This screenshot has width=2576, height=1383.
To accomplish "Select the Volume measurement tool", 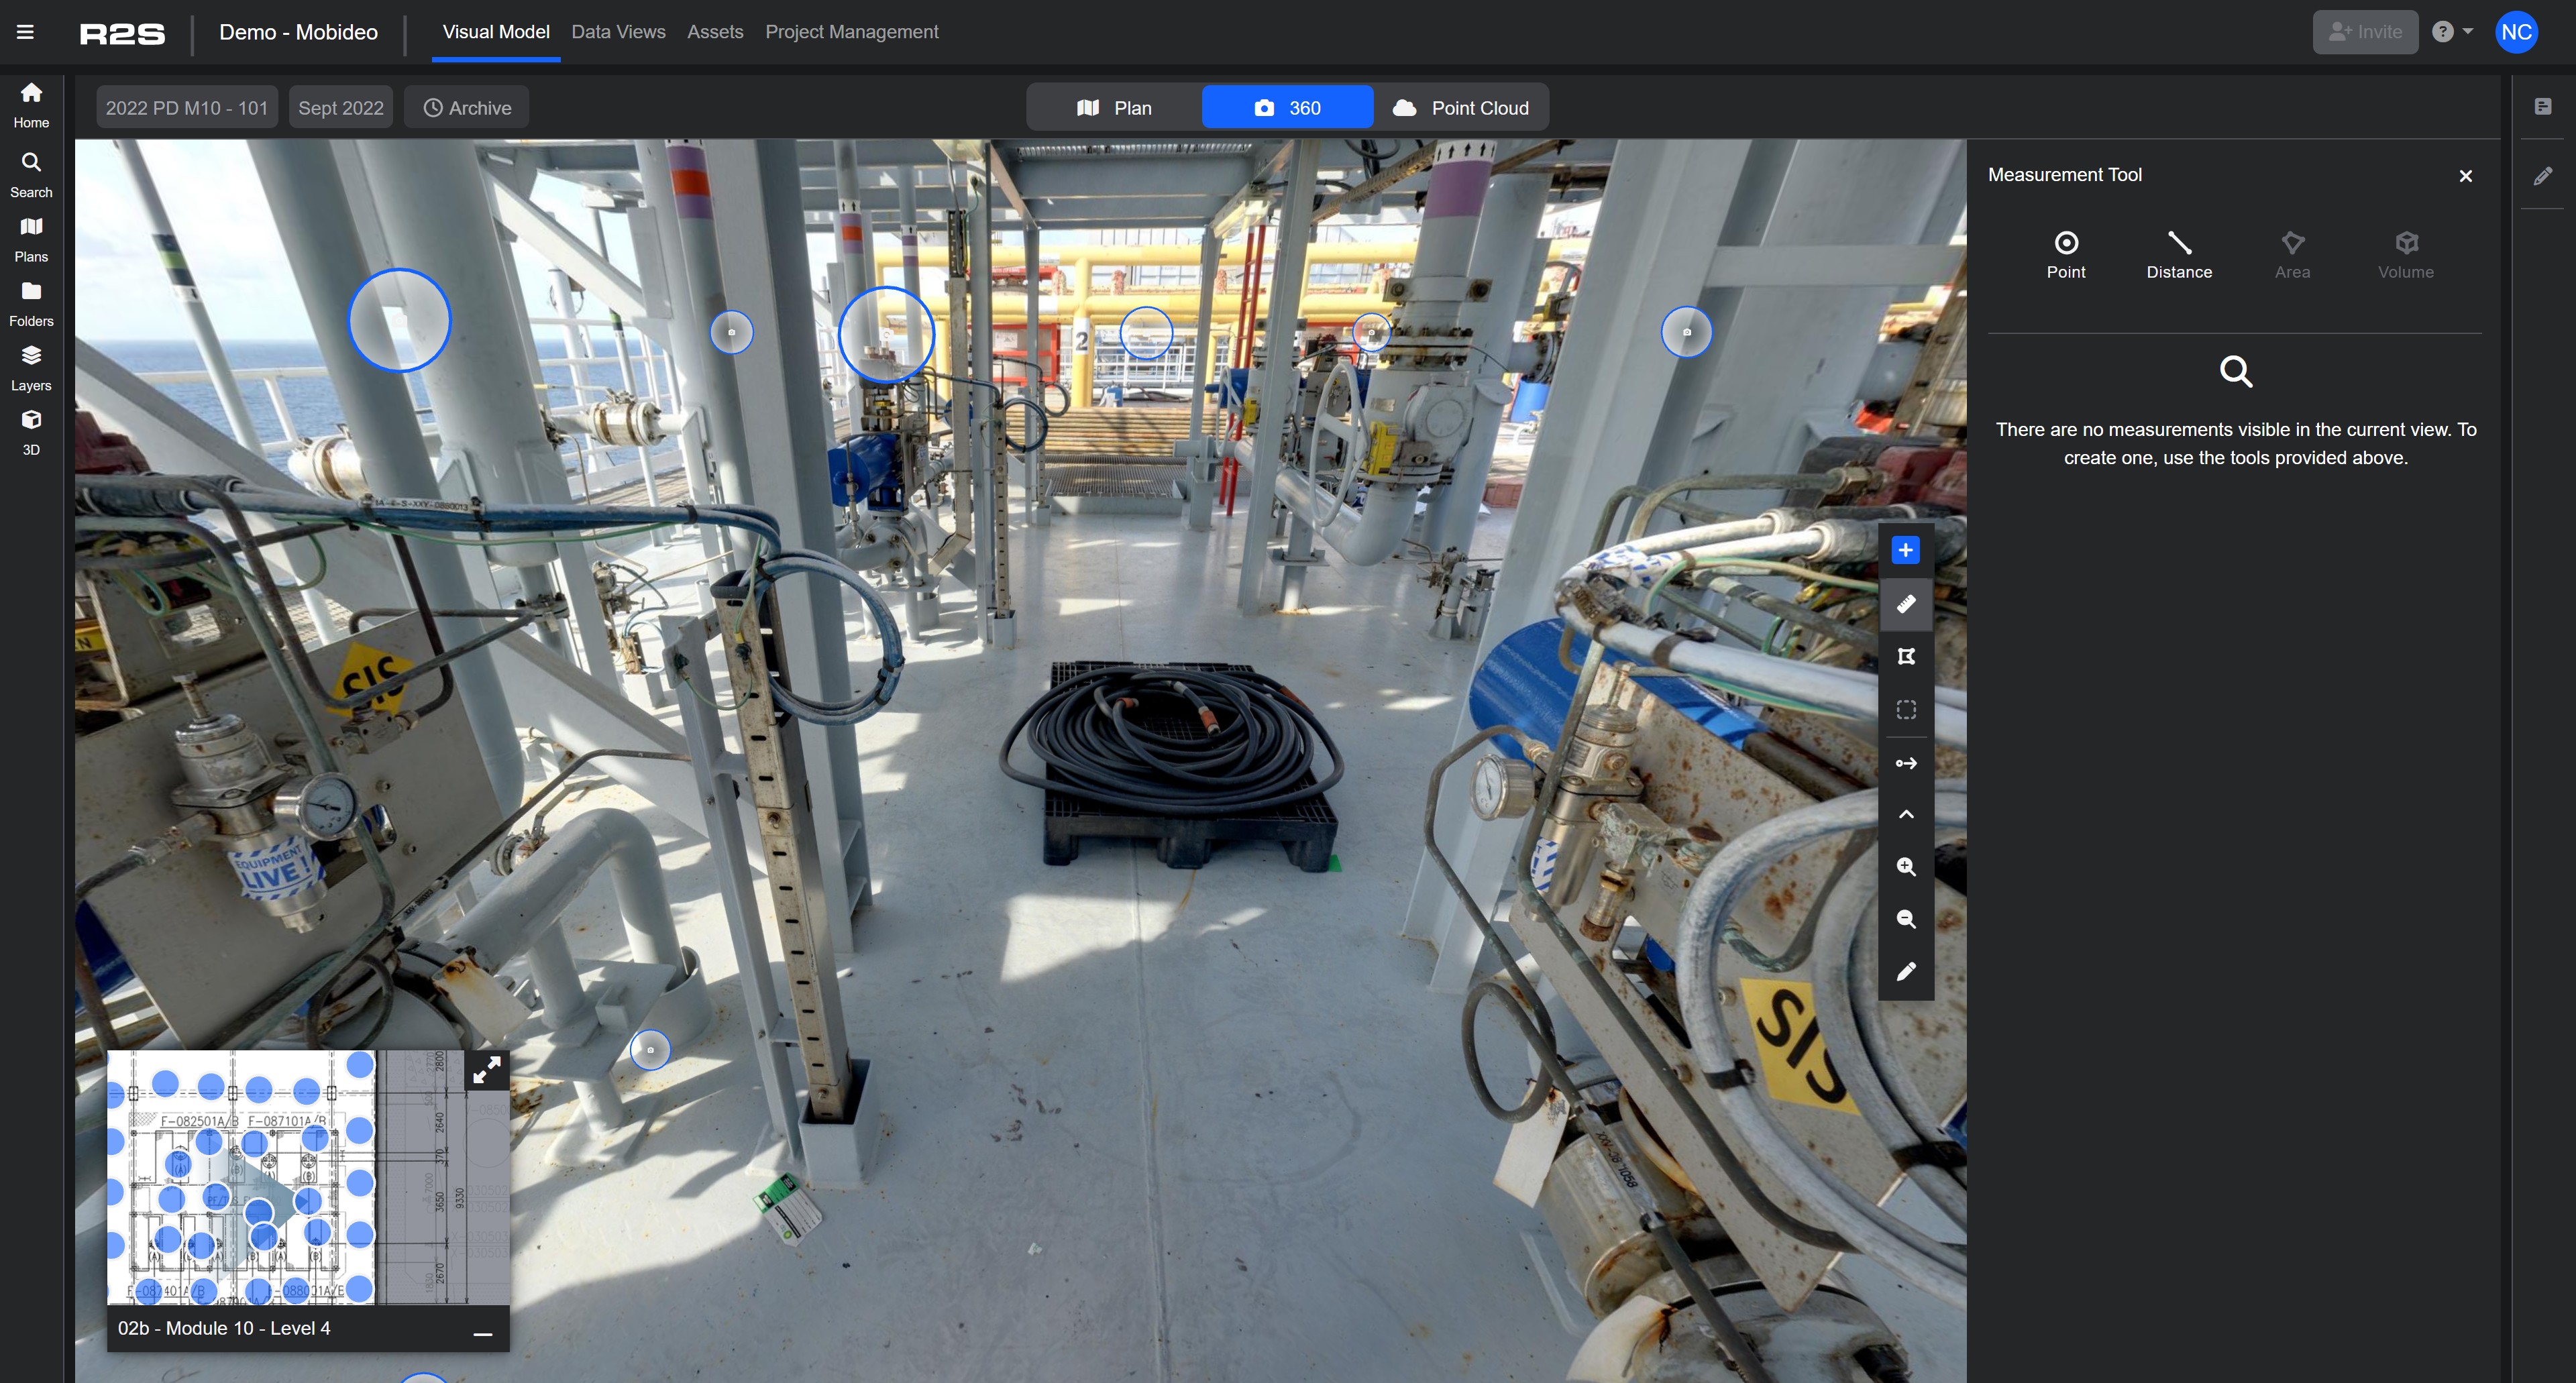I will [2406, 256].
